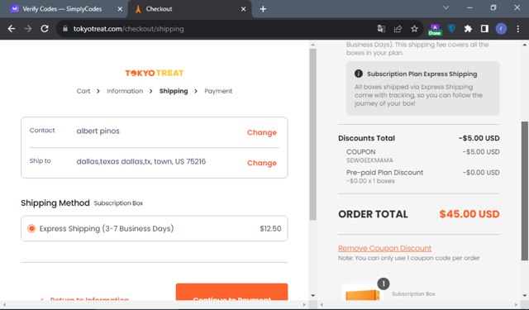Click the TokyoTreat logo
The image size is (529, 310).
point(155,73)
